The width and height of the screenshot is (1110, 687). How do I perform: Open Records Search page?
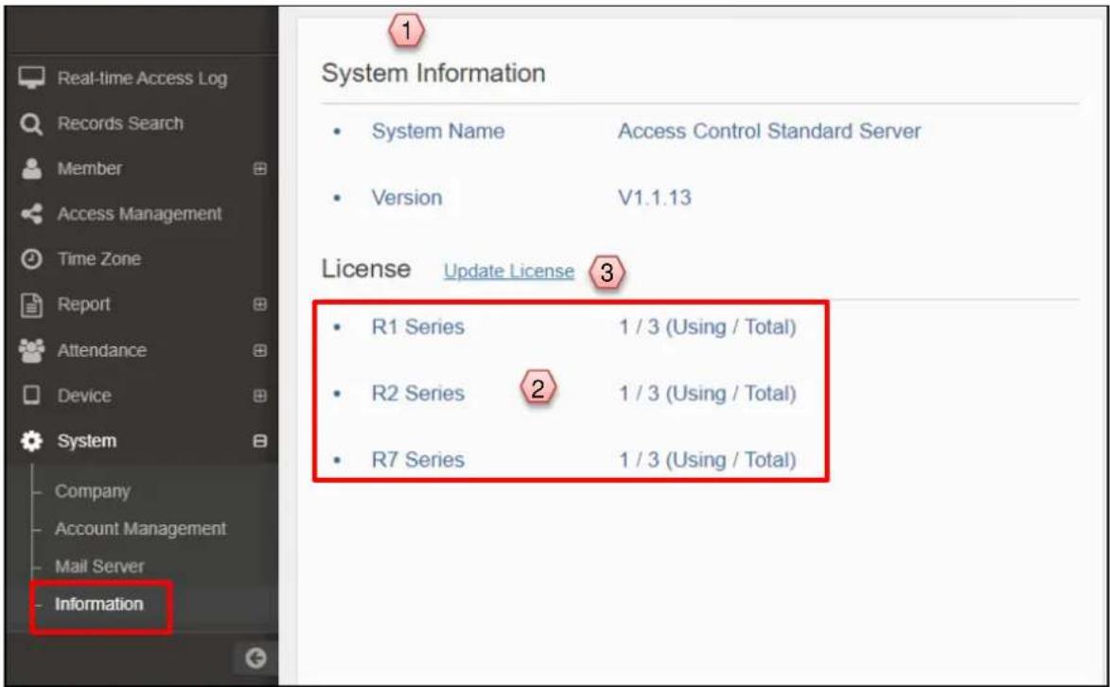click(120, 123)
